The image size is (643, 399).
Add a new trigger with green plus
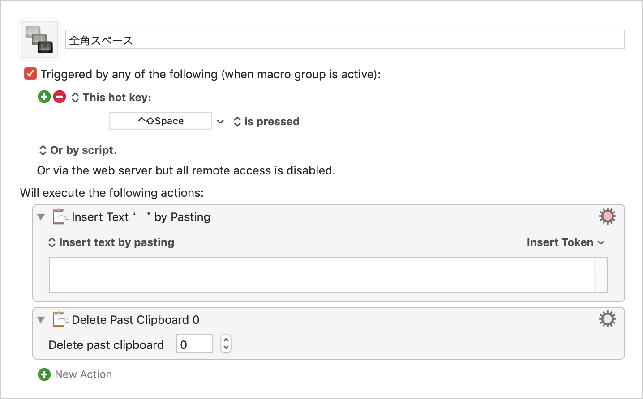coord(44,97)
